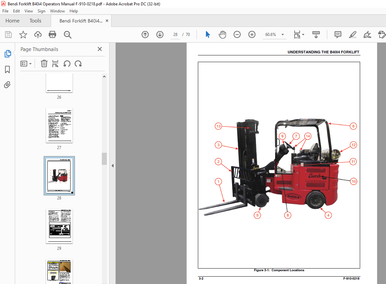Close the Bendi Forklift document tab
The height and width of the screenshot is (284, 386).
107,21
